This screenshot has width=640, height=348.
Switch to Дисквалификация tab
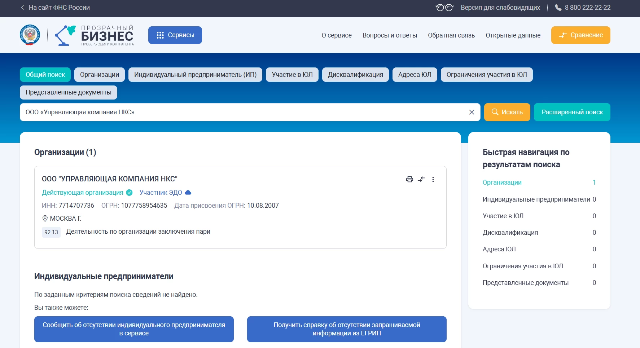click(355, 75)
